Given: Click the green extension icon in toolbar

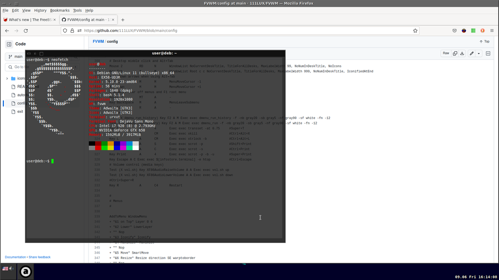Looking at the screenshot, I should [473, 31].
